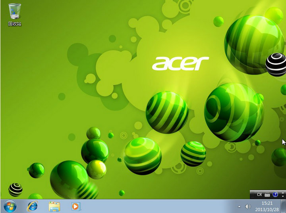Click the language bar blue help icon
Image resolution: width=286 pixels, height=213 pixels.
pos(275,195)
